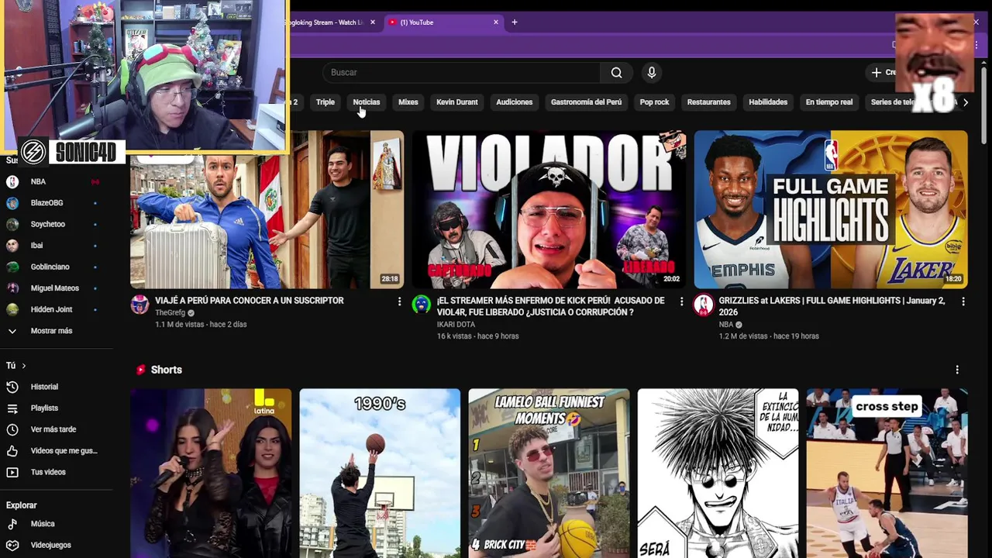Click the Explorar sidebar heading
Image resolution: width=992 pixels, height=558 pixels.
pyautogui.click(x=22, y=505)
